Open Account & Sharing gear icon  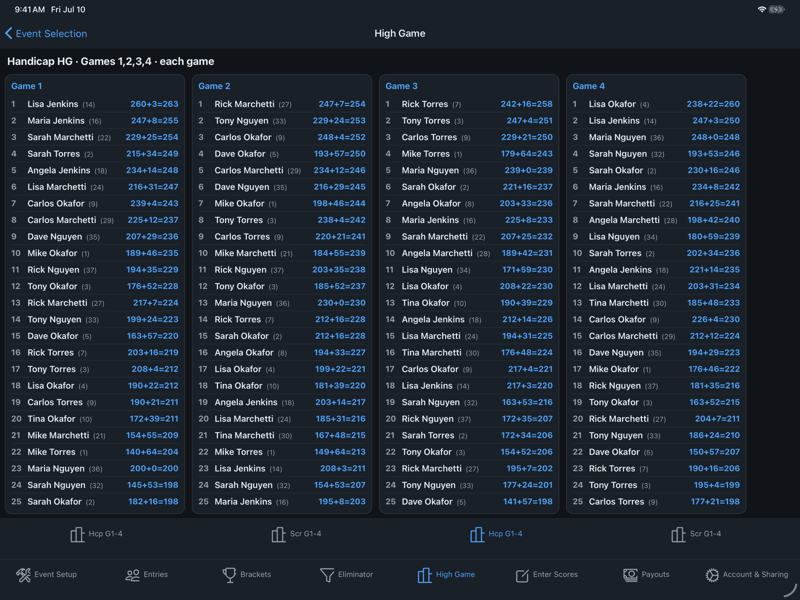tap(712, 575)
